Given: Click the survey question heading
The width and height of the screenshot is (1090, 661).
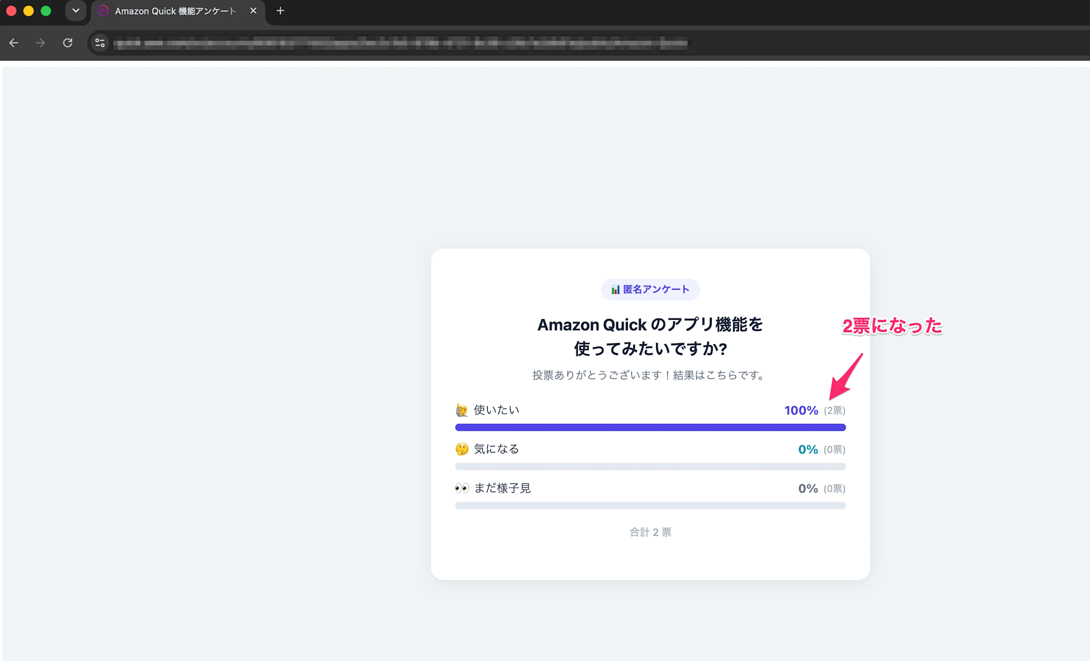Looking at the screenshot, I should [650, 336].
